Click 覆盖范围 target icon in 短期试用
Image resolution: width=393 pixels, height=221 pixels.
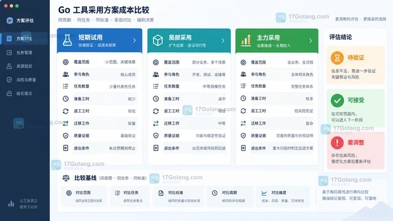[x=66, y=62]
